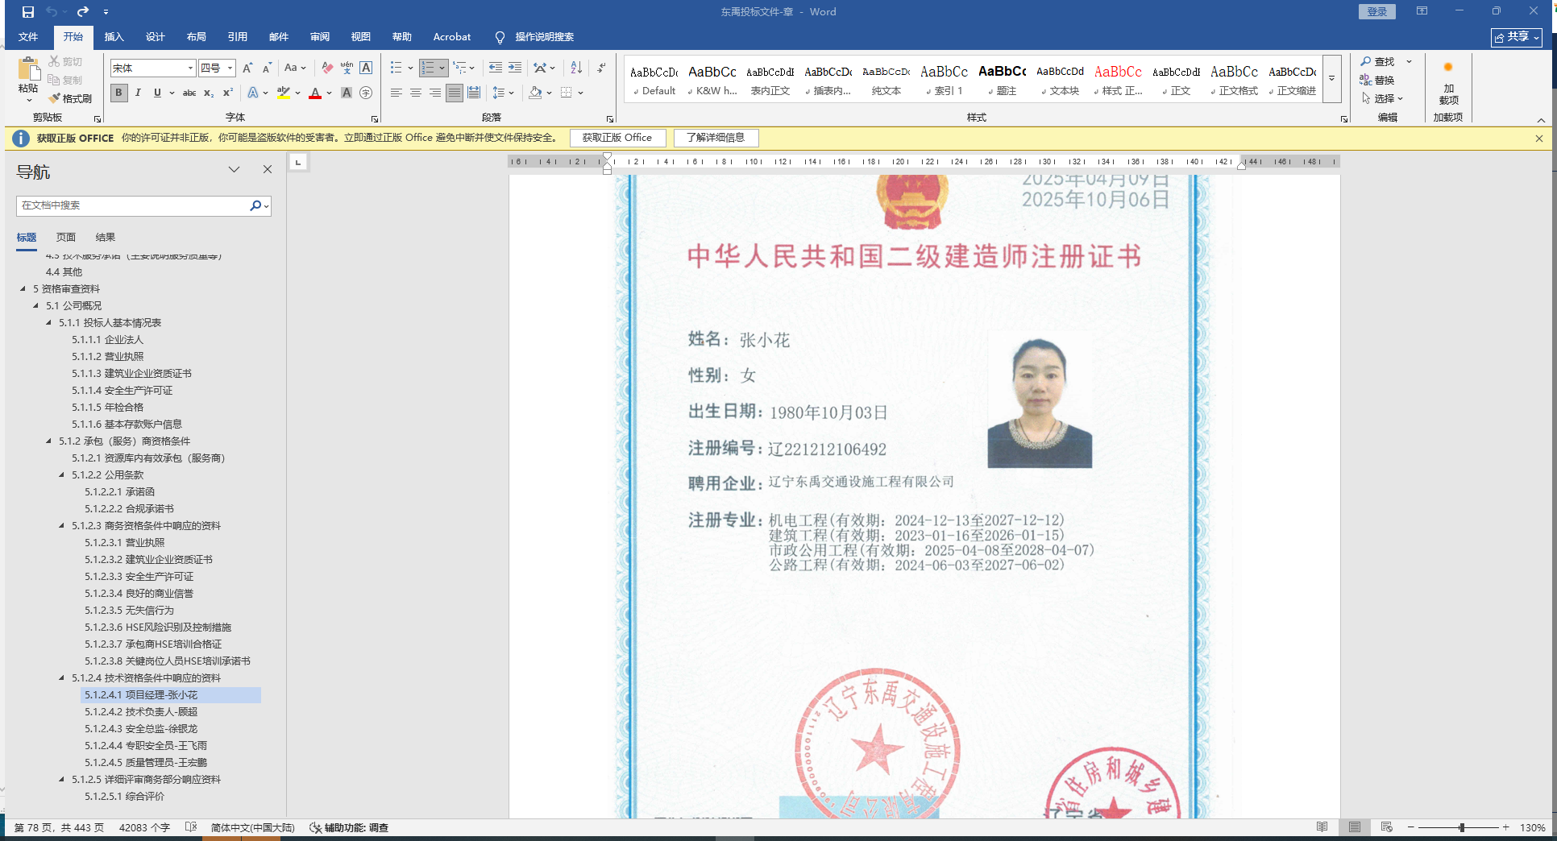
Task: Increase the font size with the grow font icon
Action: [247, 68]
